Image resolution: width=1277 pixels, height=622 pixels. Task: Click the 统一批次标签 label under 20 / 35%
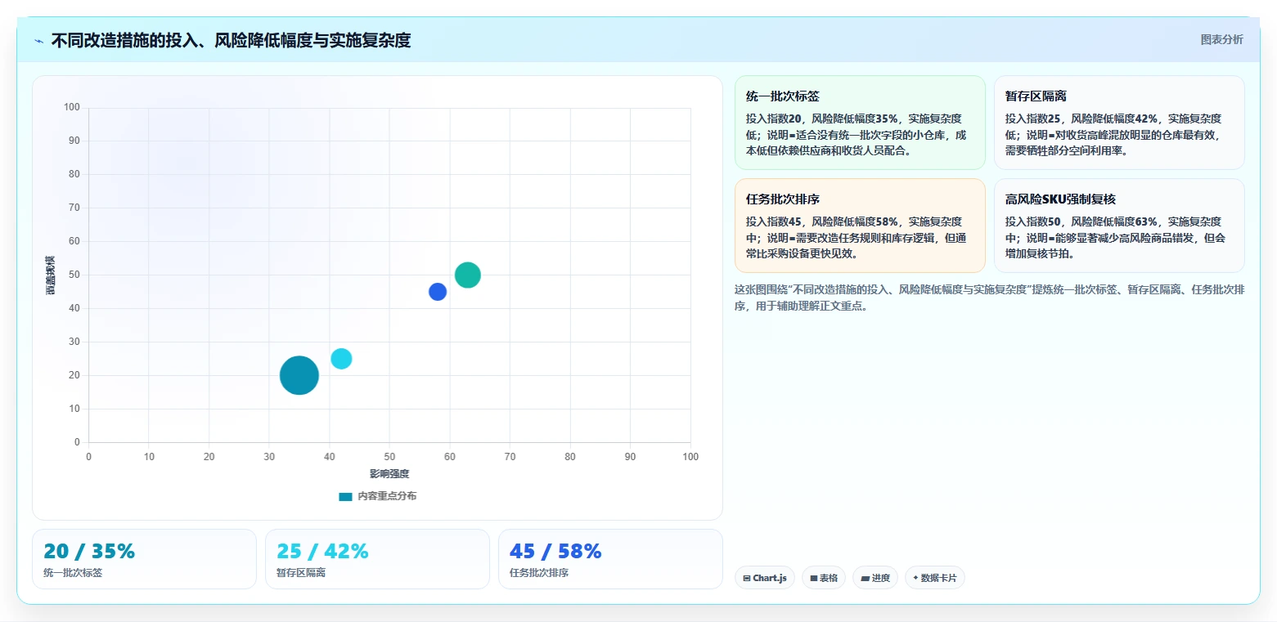[73, 573]
